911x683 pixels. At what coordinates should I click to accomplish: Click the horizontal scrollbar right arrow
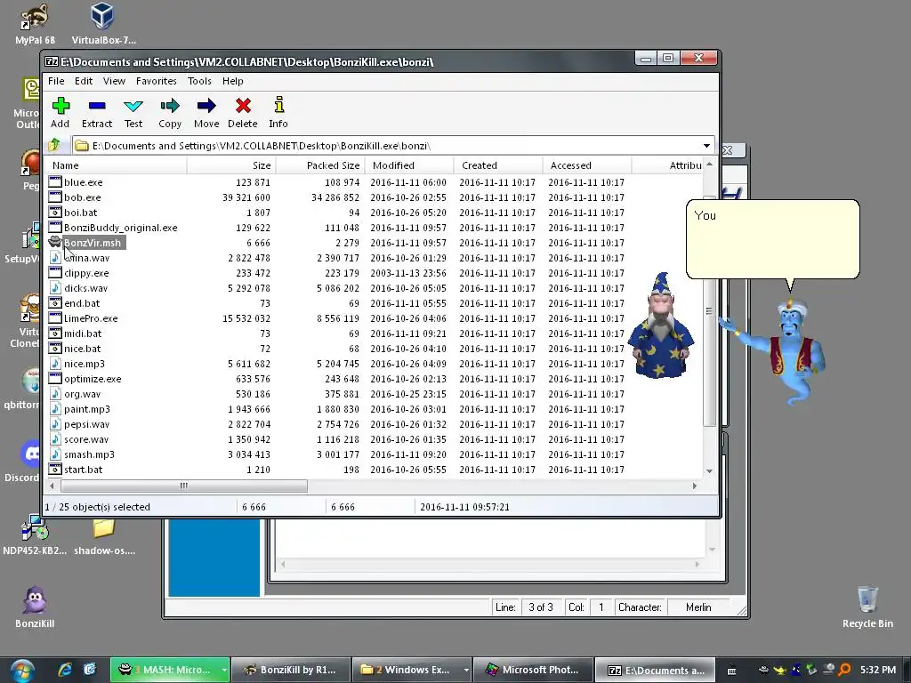point(694,486)
